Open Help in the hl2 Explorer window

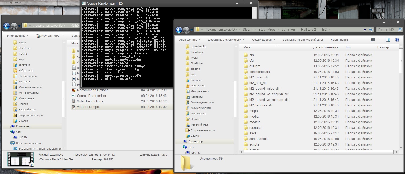point(397,40)
